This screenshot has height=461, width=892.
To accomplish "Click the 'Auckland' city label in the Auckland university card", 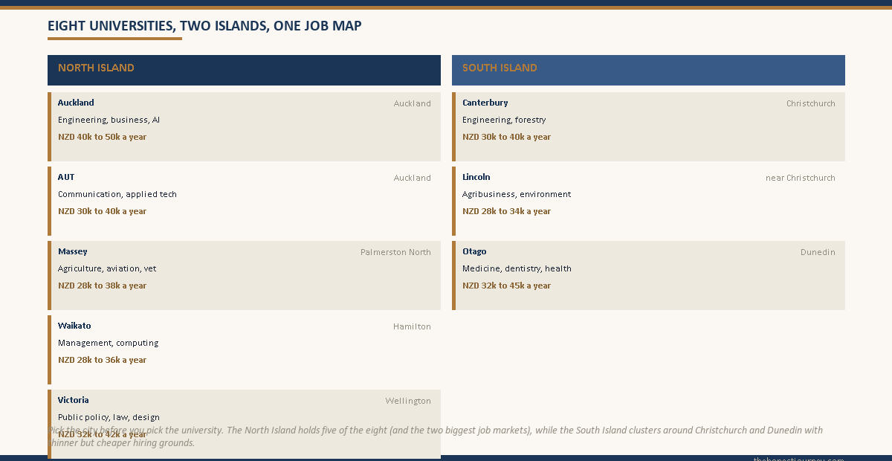I will tap(413, 103).
